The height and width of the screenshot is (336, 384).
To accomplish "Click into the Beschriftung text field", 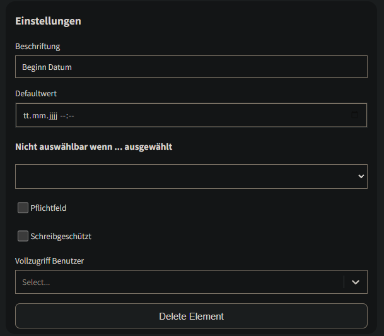I will point(189,67).
